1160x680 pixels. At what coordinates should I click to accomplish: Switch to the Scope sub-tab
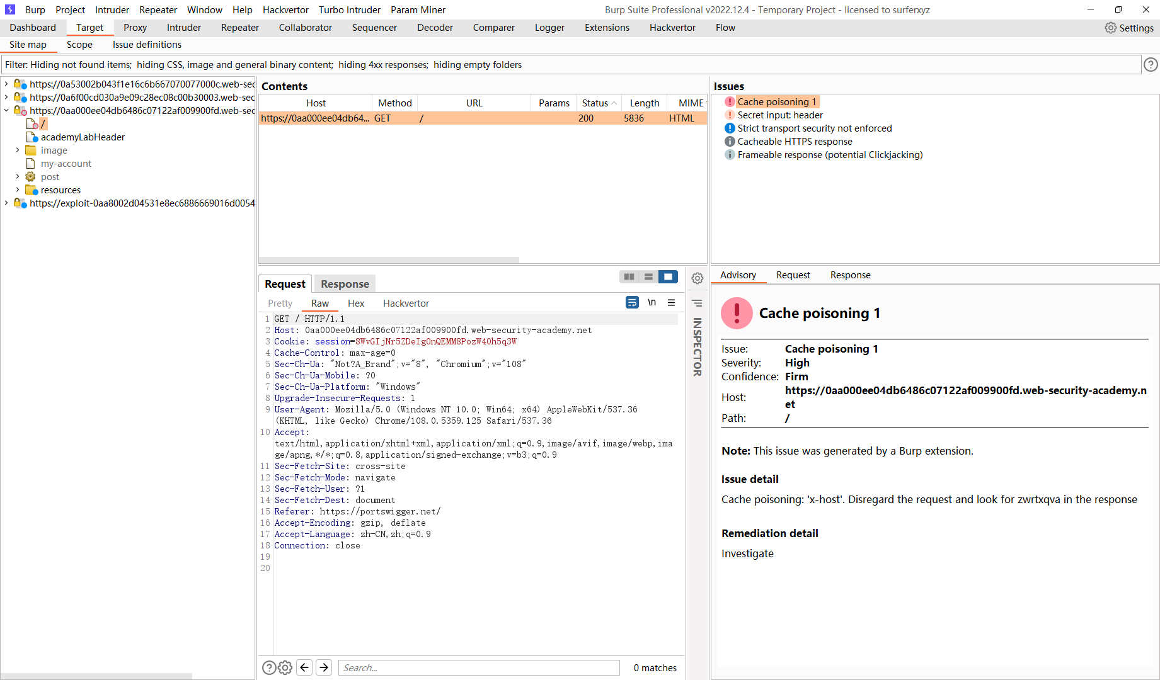[x=79, y=44]
